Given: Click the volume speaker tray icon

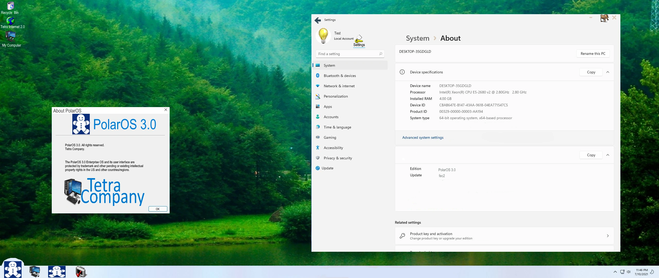Looking at the screenshot, I should (x=629, y=272).
